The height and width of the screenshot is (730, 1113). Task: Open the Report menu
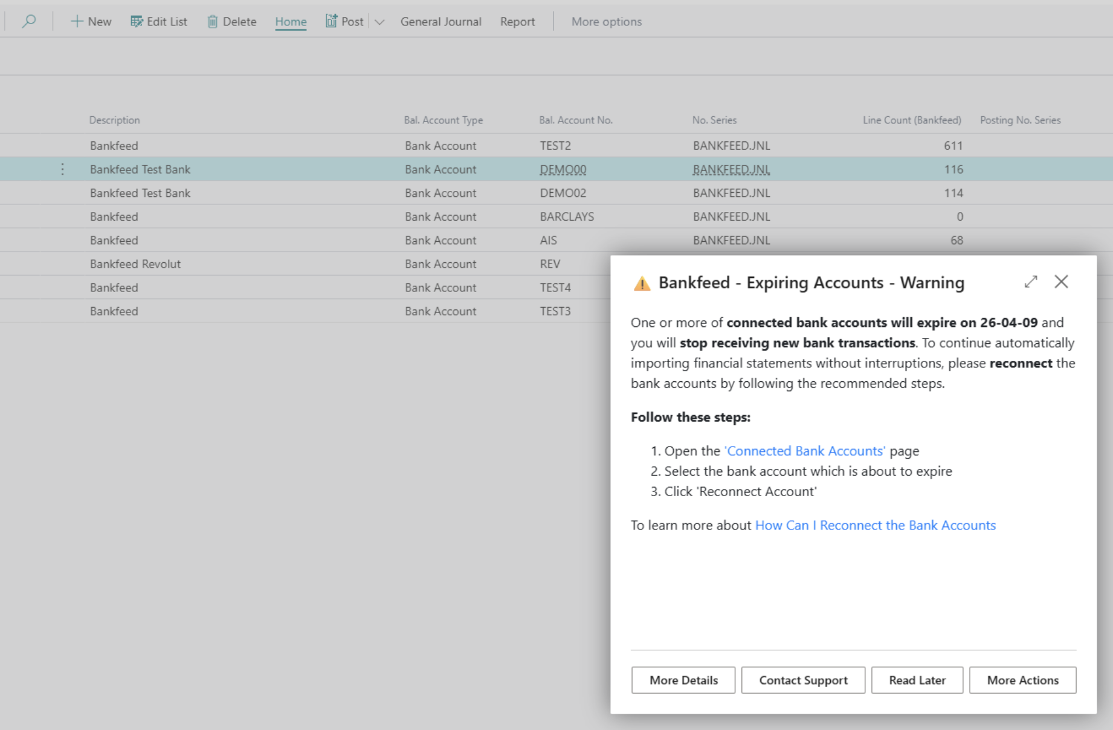point(517,22)
